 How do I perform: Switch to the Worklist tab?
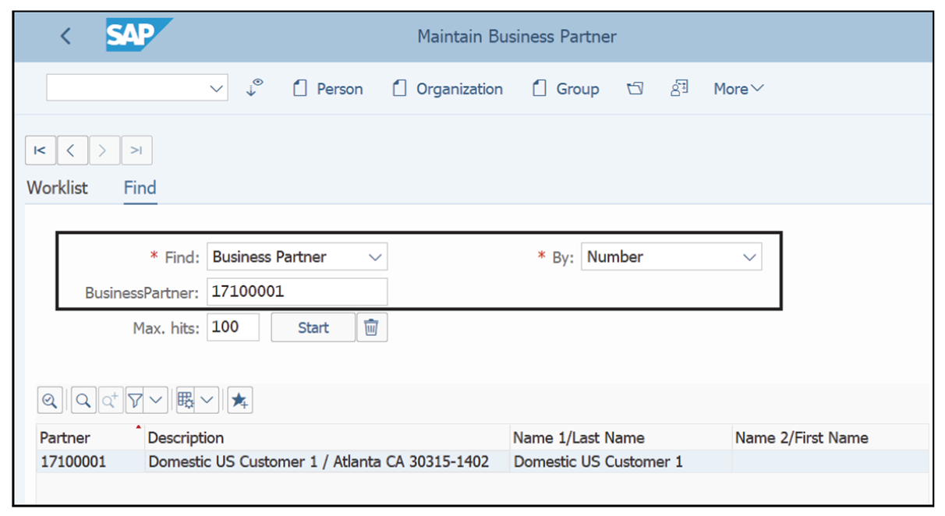tap(56, 188)
